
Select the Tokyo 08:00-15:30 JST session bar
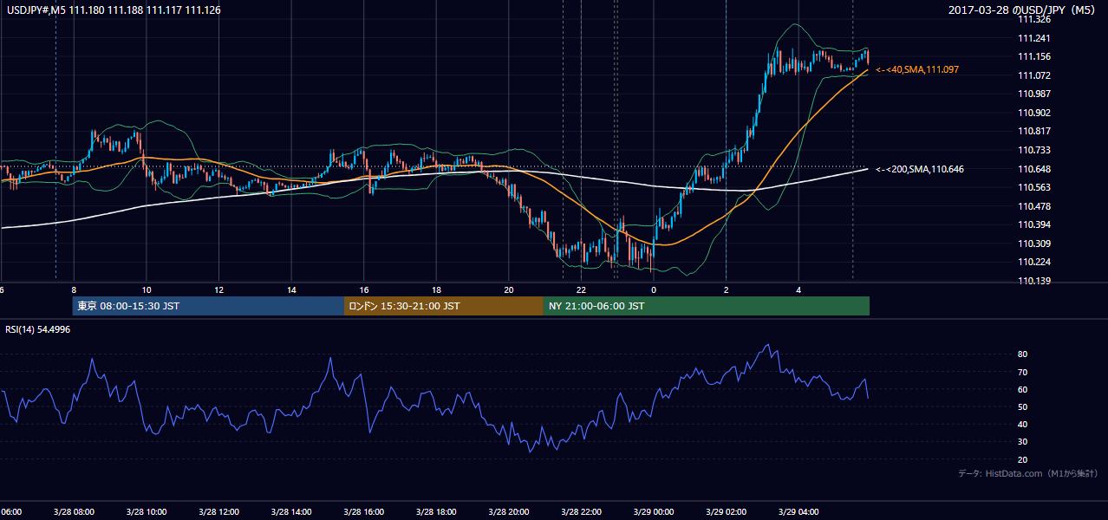click(208, 306)
